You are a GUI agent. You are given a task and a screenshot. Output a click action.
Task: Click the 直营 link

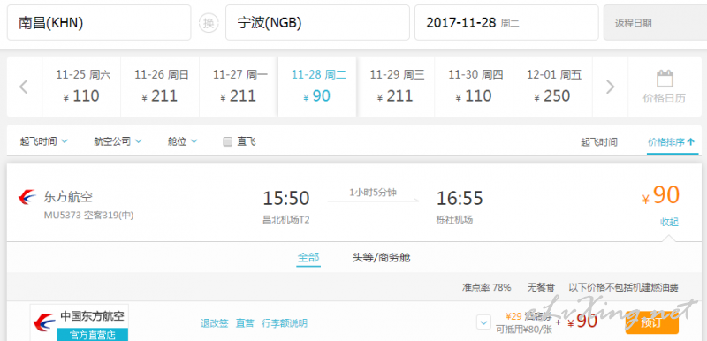[245, 323]
